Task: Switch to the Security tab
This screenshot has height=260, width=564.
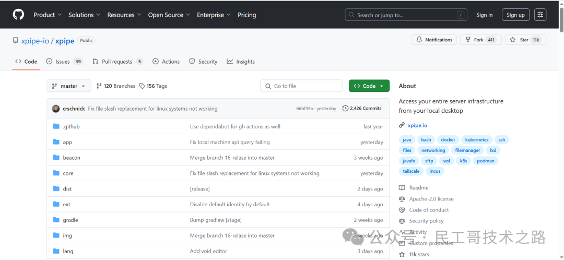Action: (x=203, y=62)
